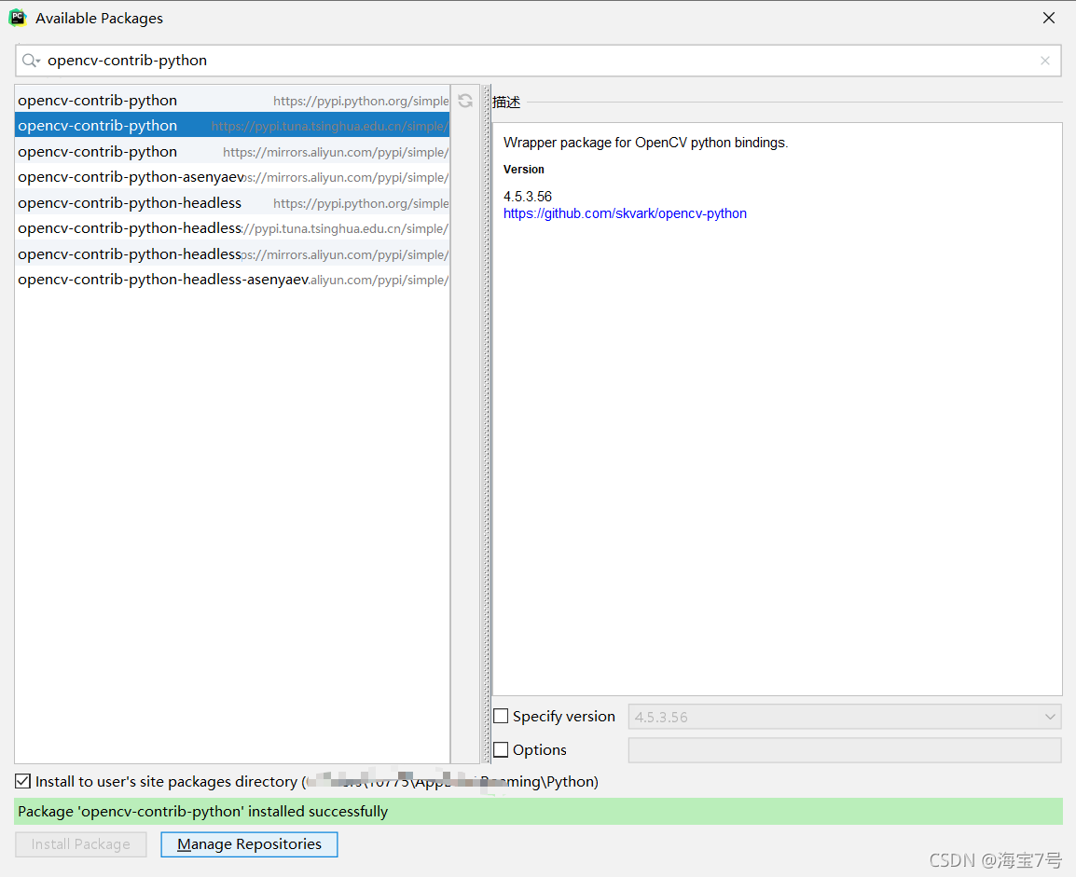The image size is (1076, 877).
Task: Select opencv-contrib-python-headless-asenyaev package row
Action: pyautogui.click(x=232, y=280)
